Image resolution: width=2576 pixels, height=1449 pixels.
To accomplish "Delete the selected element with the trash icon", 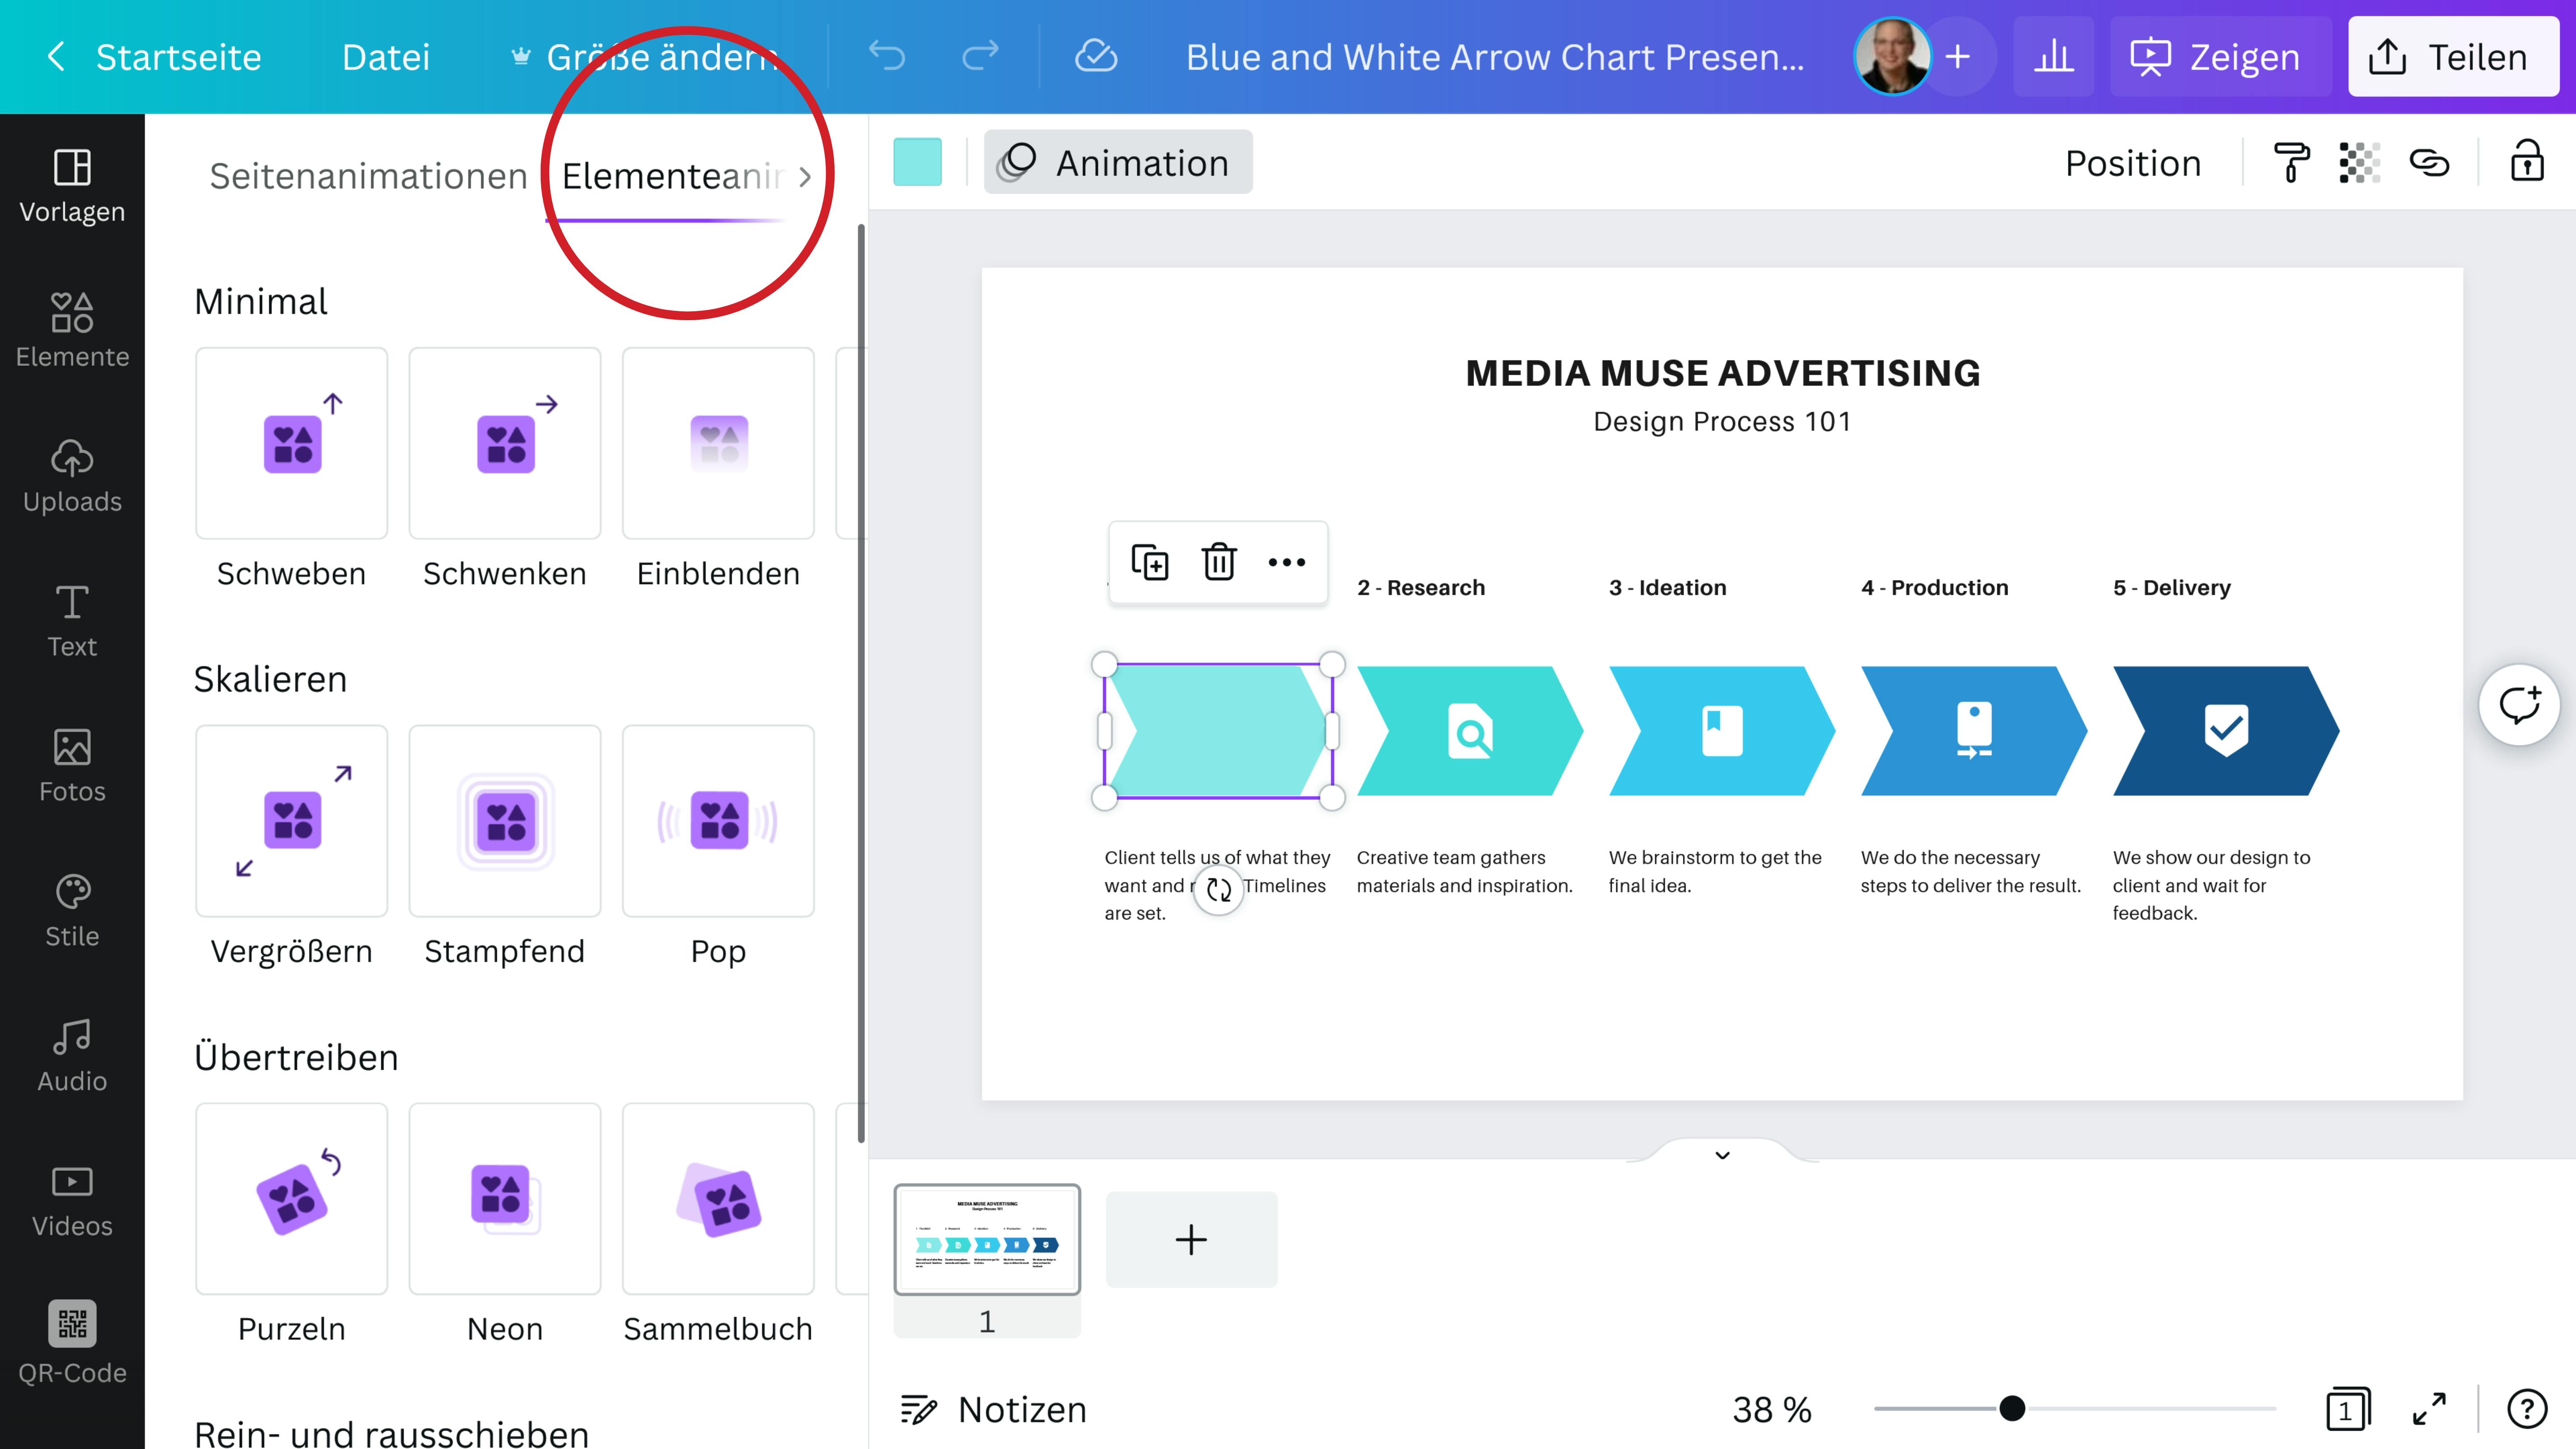I will point(1218,562).
